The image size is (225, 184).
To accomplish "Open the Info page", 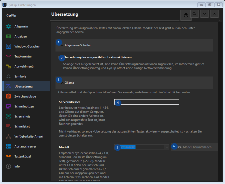I will [26, 166].
